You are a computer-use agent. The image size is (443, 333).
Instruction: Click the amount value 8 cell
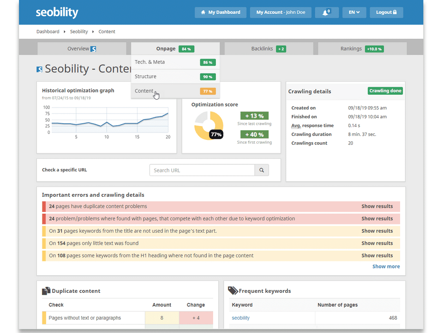point(162,318)
